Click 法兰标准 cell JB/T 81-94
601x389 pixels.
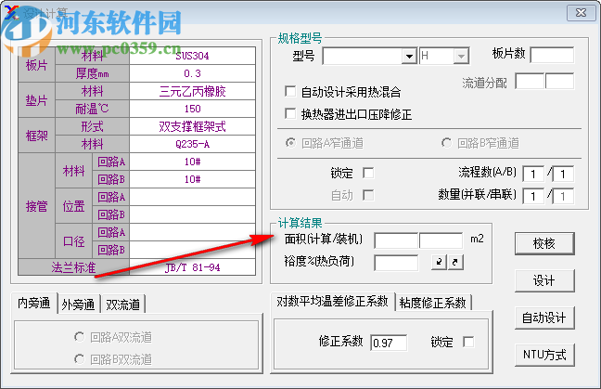(192, 267)
